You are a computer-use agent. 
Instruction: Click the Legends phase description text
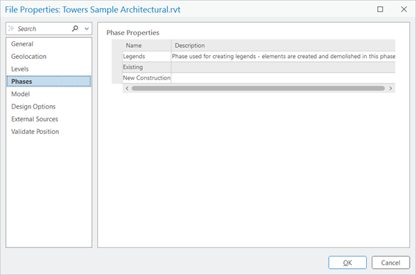(x=284, y=57)
